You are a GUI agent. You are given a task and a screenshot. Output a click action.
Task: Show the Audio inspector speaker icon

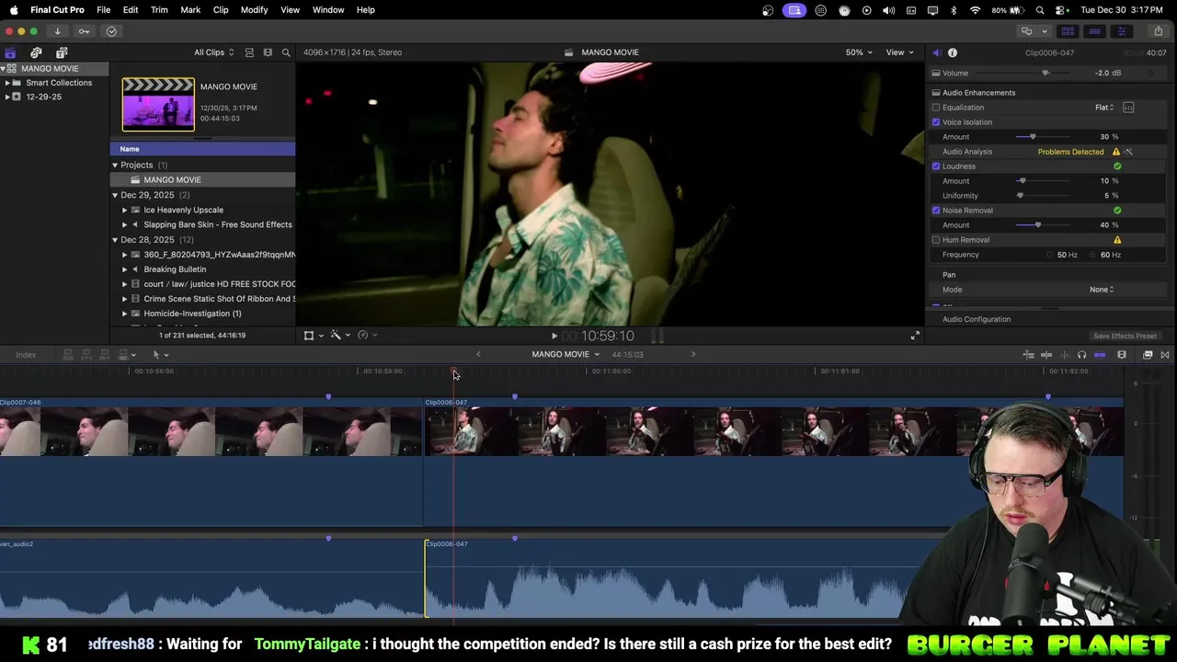pyautogui.click(x=936, y=52)
